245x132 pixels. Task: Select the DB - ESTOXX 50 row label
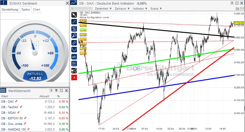[12, 118]
